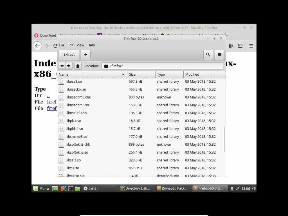The height and width of the screenshot is (216, 288).
Task: Click the 85.6 MB size cell
Action: click(135, 168)
